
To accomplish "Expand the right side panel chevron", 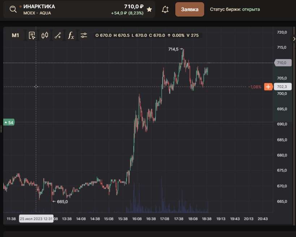I will click(x=294, y=39).
